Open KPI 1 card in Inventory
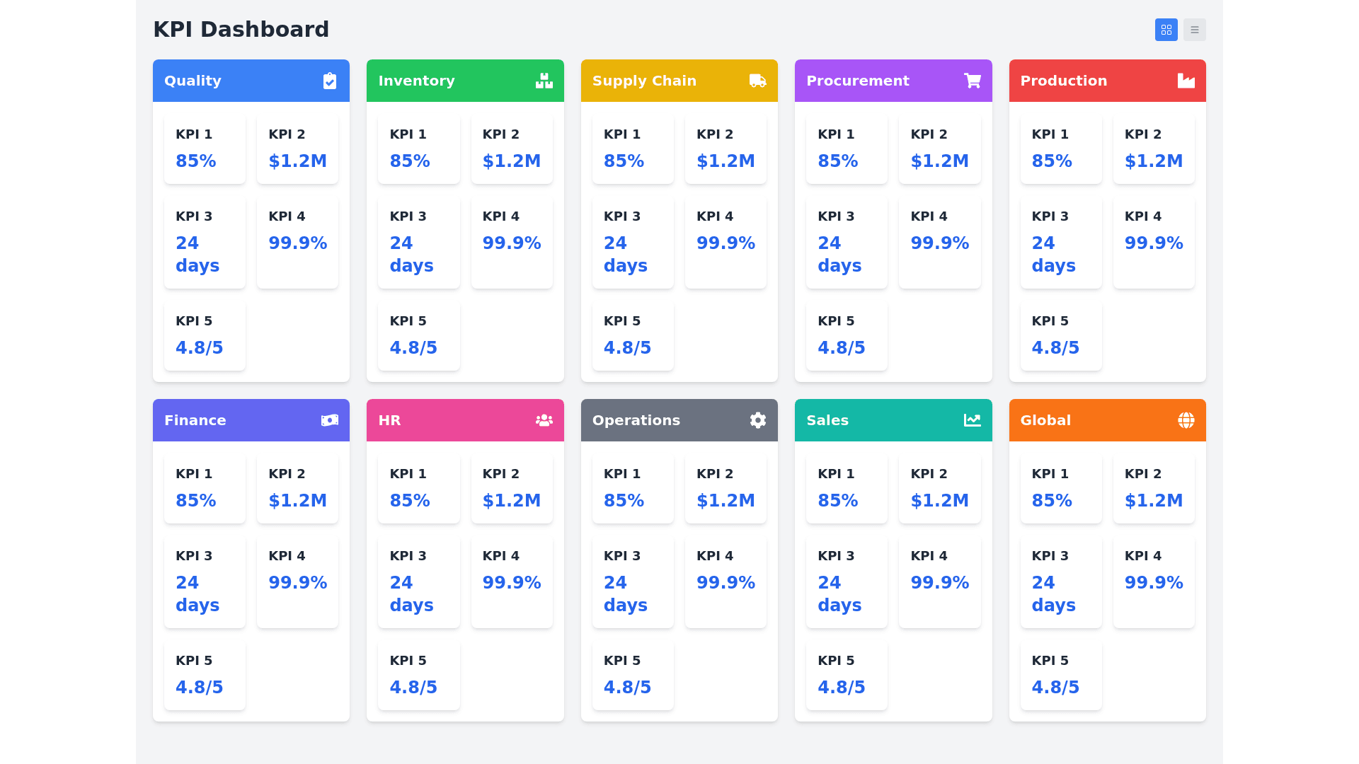Screen dimensions: 1359x764 418,149
